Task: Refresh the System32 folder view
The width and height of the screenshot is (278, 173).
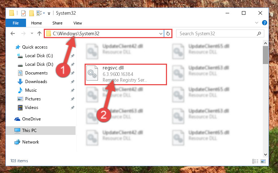Action: click(x=168, y=33)
